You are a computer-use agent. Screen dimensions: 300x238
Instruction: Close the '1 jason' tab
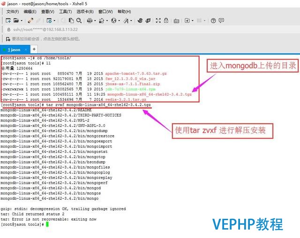pos(26,50)
